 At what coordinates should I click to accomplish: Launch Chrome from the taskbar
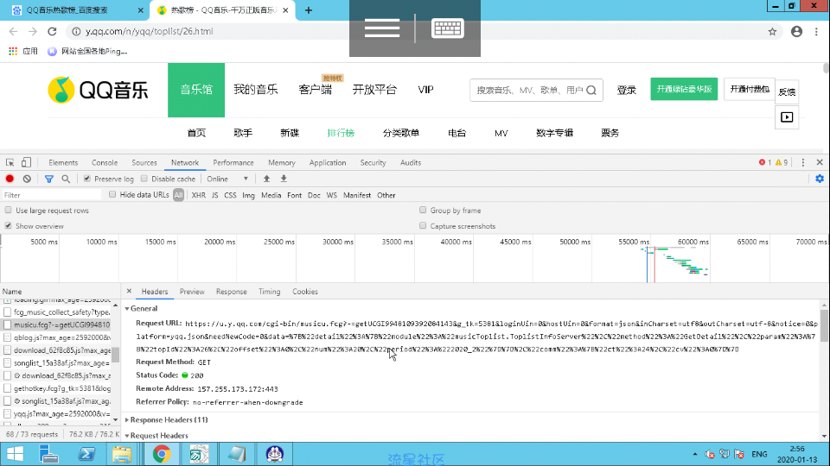[x=162, y=455]
